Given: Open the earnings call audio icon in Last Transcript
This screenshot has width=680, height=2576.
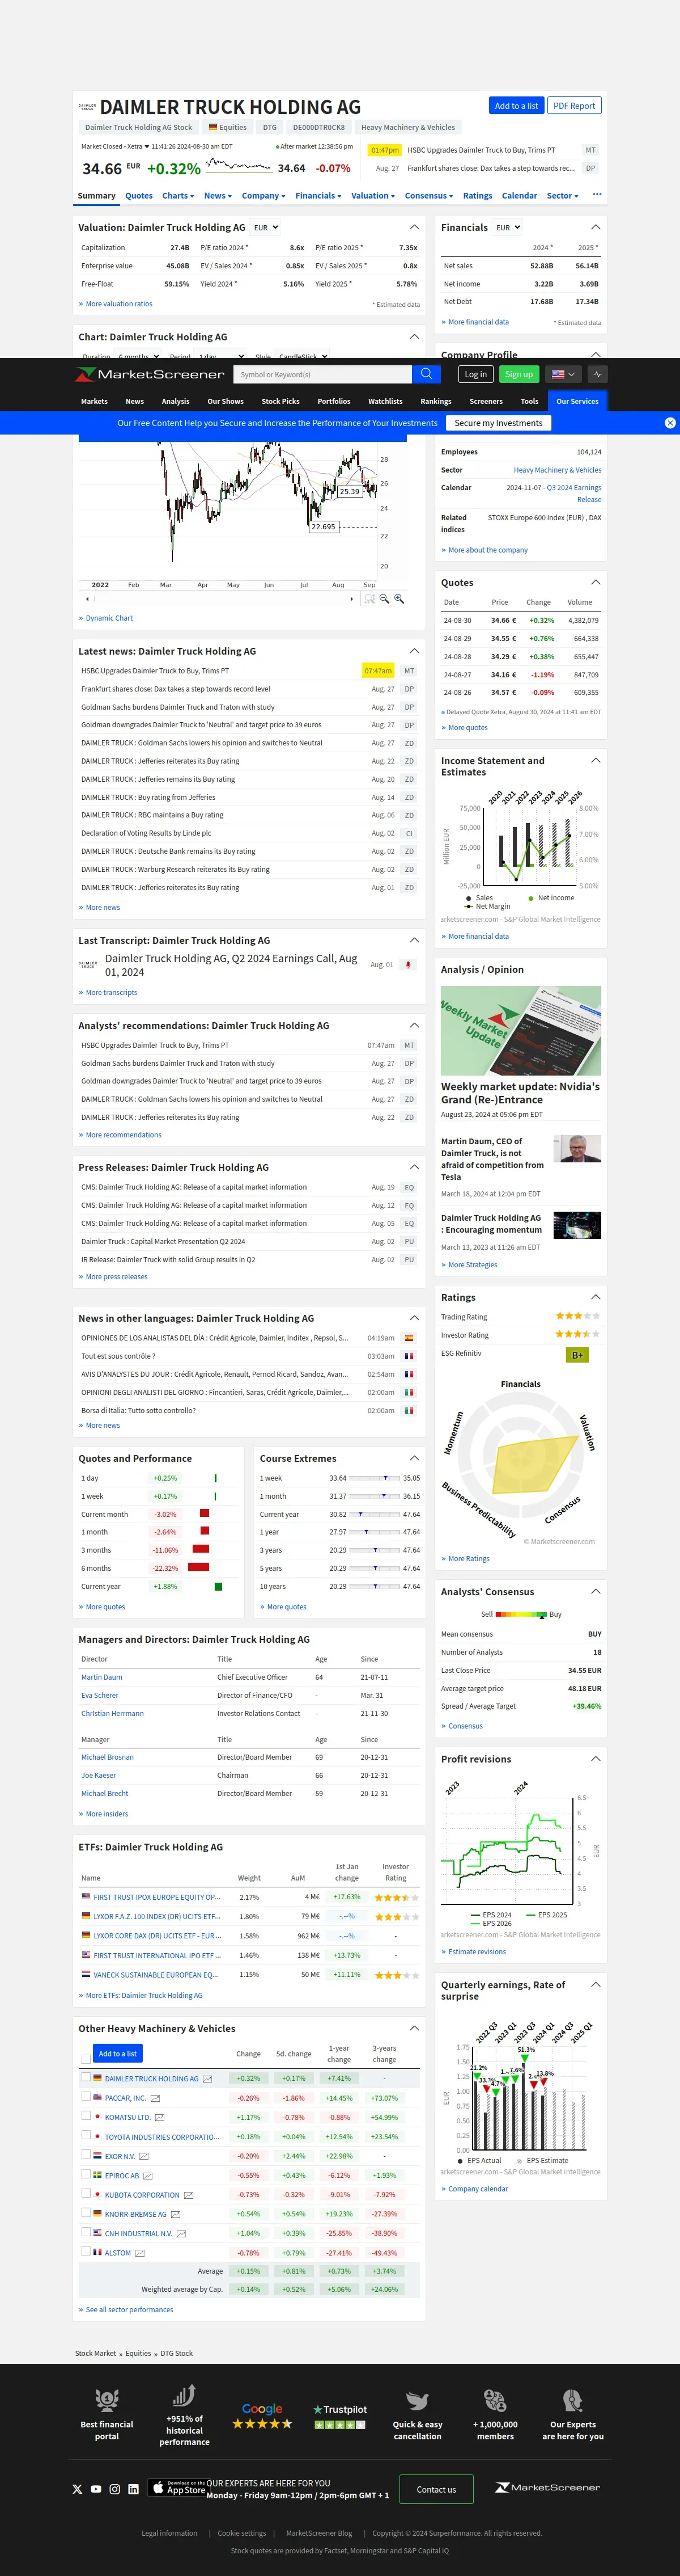Looking at the screenshot, I should tap(407, 965).
